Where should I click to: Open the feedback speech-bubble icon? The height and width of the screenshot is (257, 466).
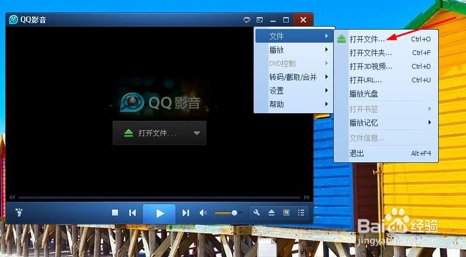pyautogui.click(x=247, y=20)
